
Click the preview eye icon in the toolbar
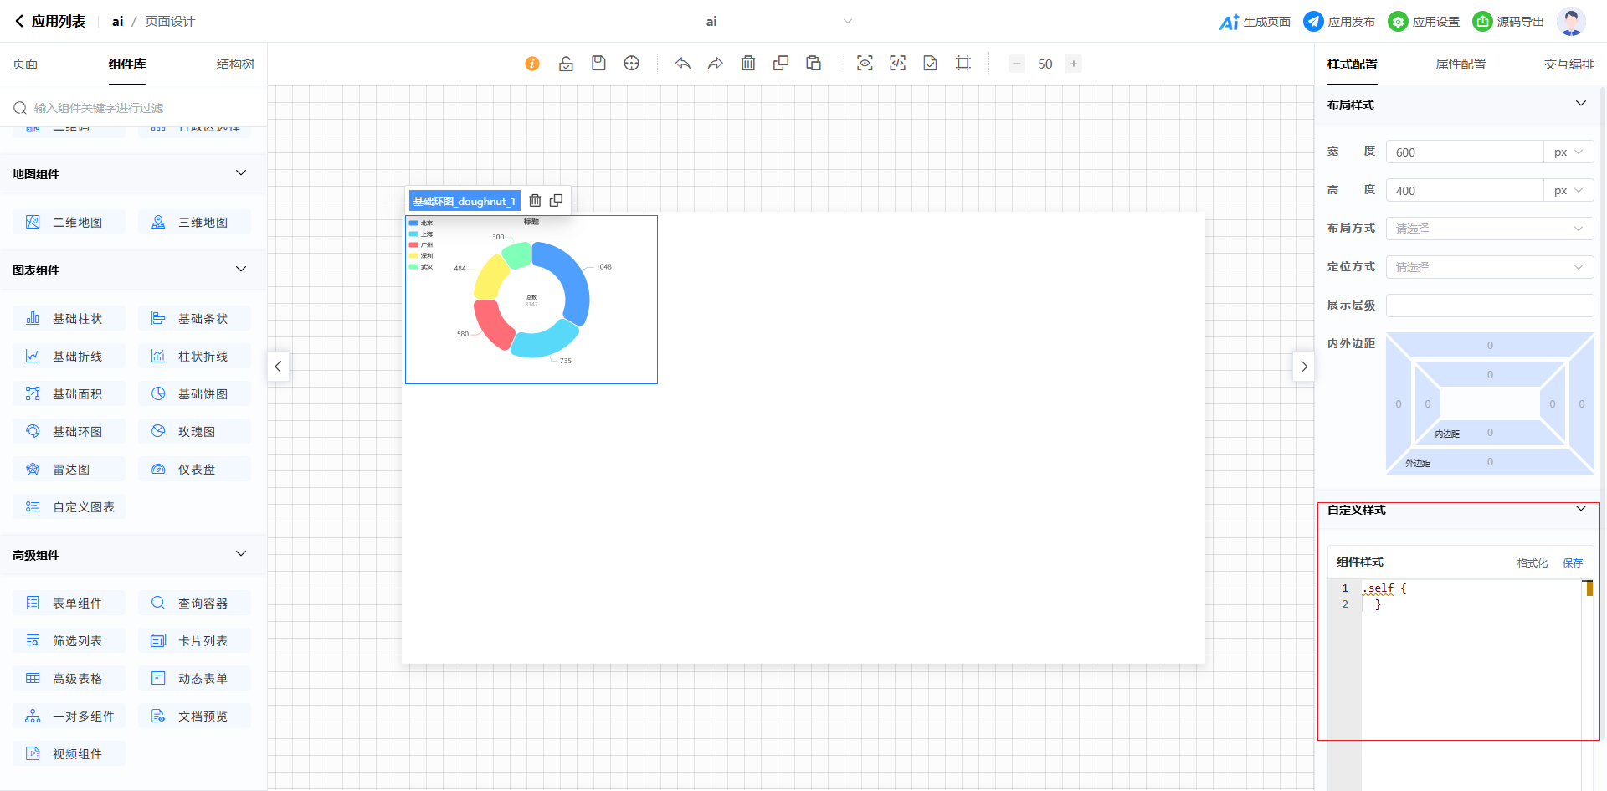pos(865,64)
